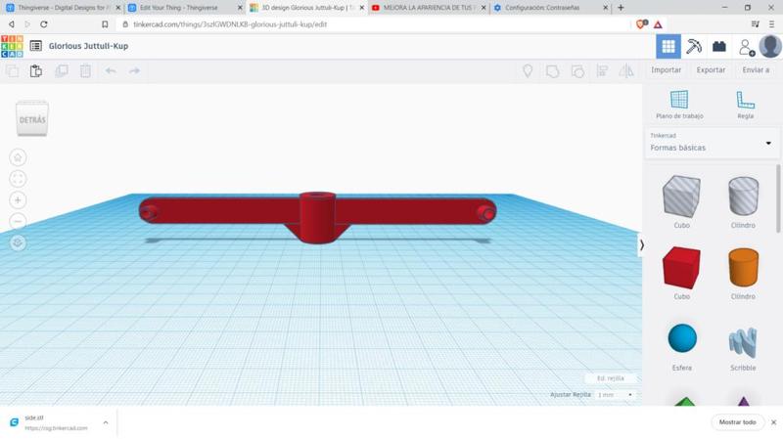This screenshot has width=783, height=439.
Task: Open the Minecraft pickaxe blocks view
Action: pos(694,46)
